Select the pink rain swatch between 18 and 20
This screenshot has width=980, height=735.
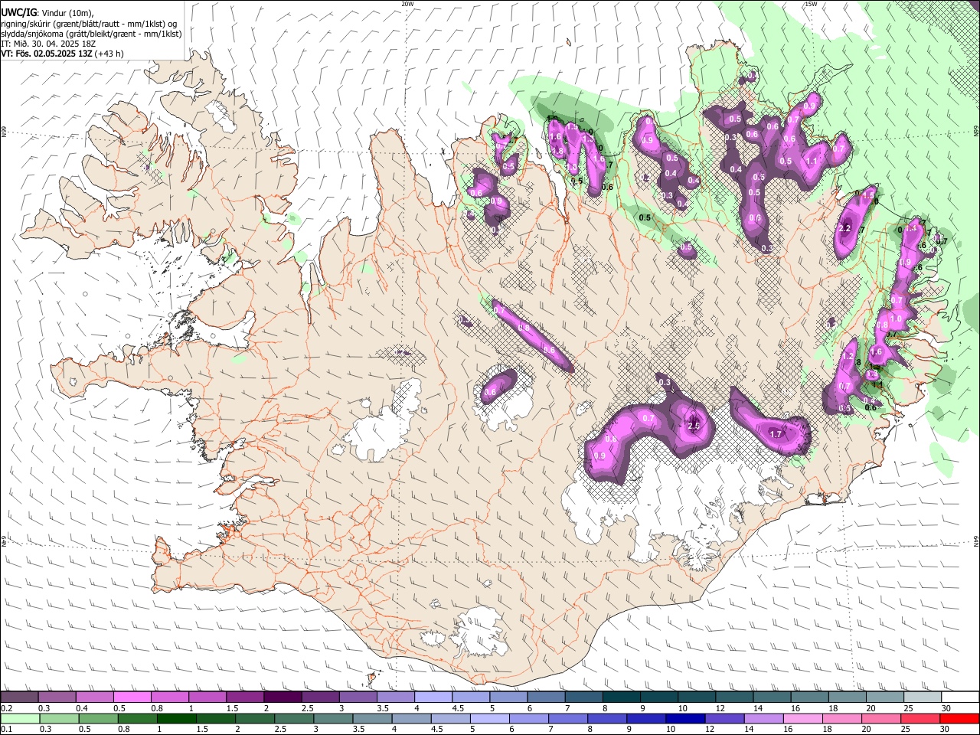click(x=843, y=718)
